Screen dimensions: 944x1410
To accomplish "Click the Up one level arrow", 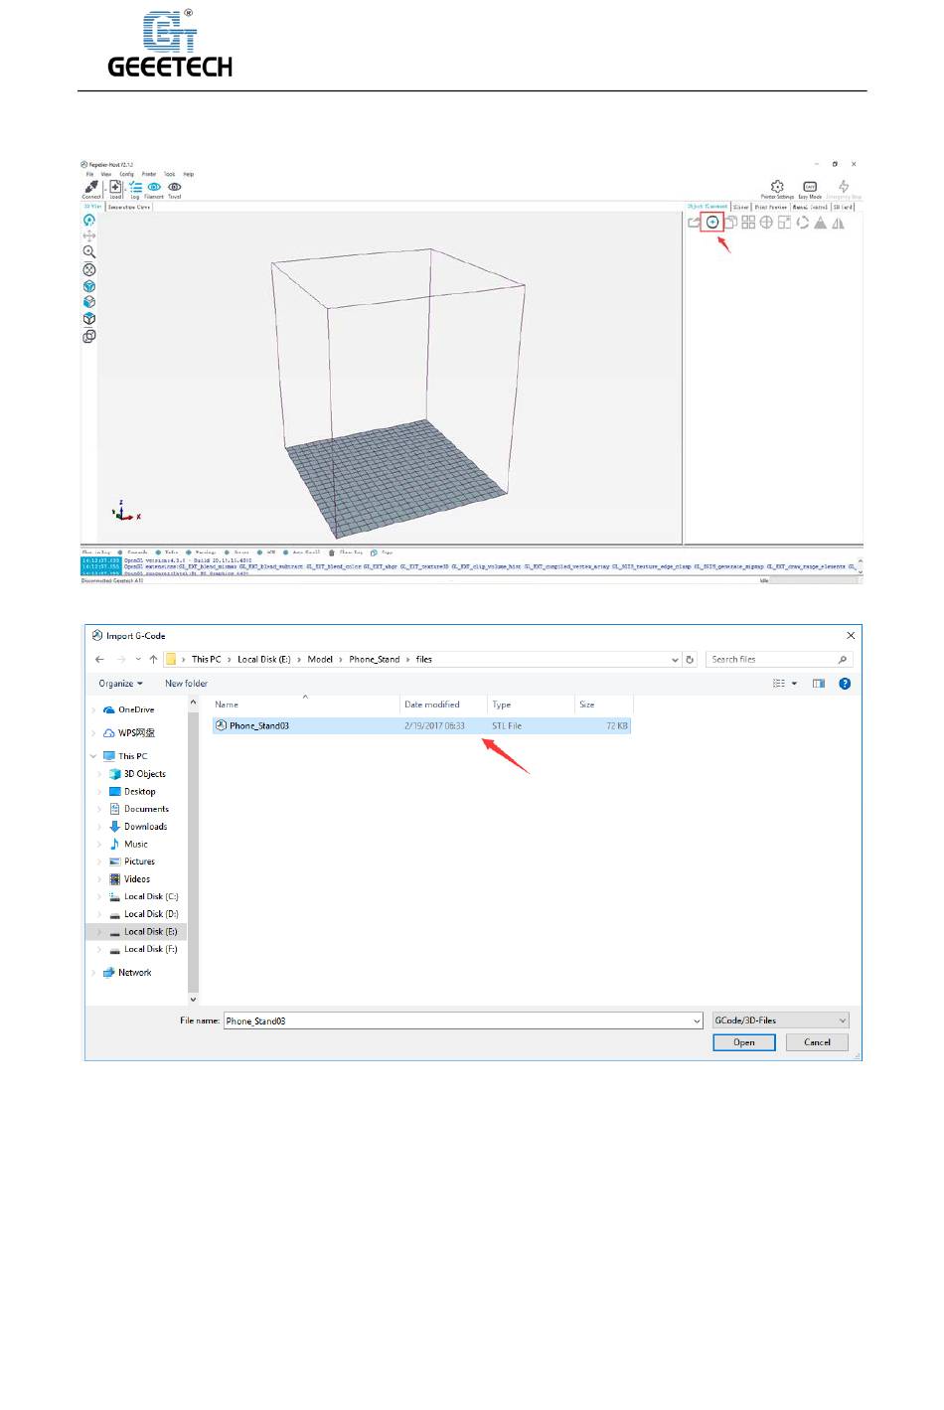I will [153, 659].
